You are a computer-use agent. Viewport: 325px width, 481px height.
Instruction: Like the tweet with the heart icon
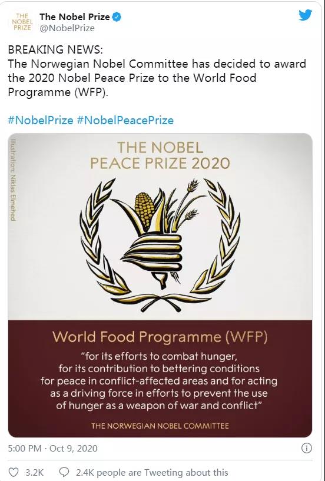coord(13,472)
